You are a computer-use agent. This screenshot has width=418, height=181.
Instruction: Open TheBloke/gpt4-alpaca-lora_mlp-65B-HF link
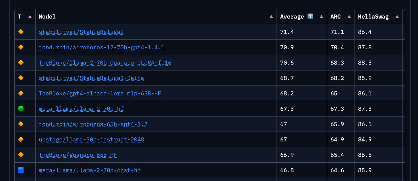click(x=100, y=94)
